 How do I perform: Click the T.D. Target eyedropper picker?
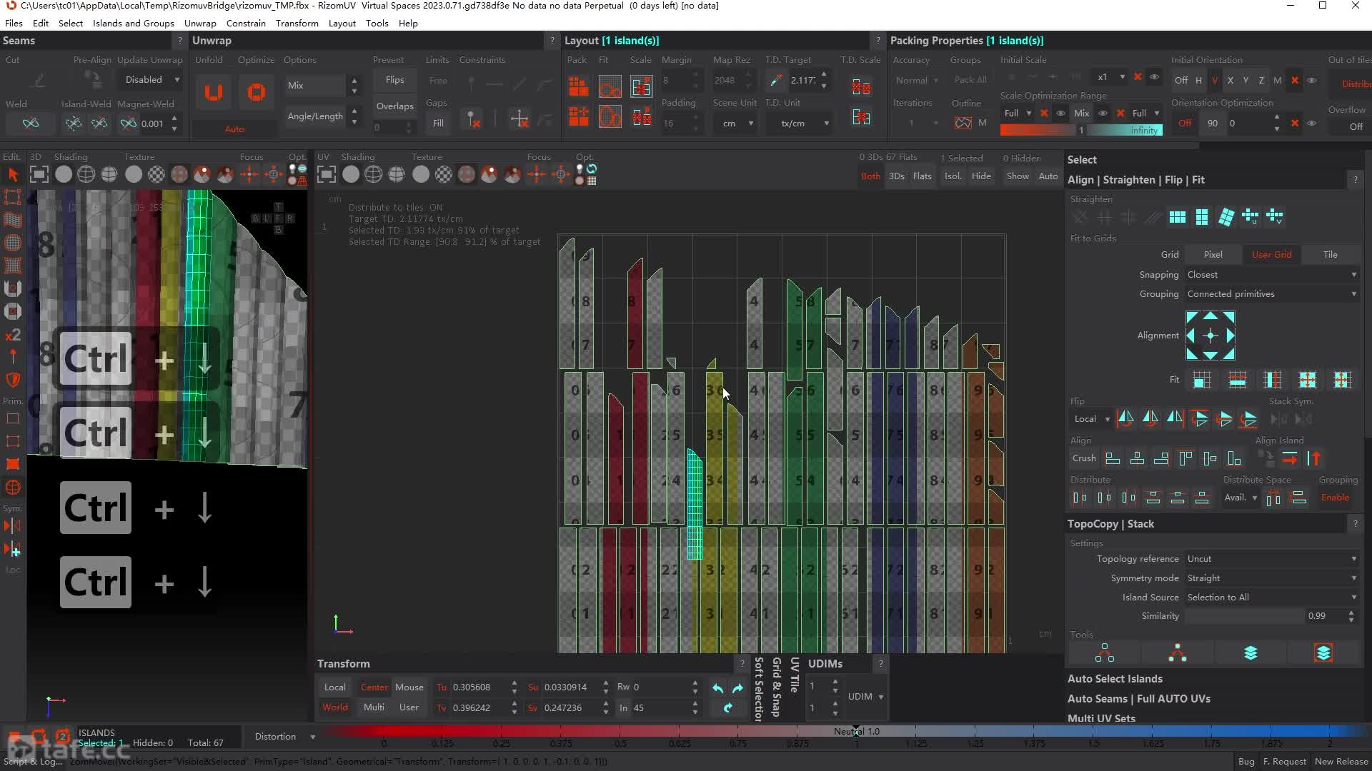tap(775, 81)
